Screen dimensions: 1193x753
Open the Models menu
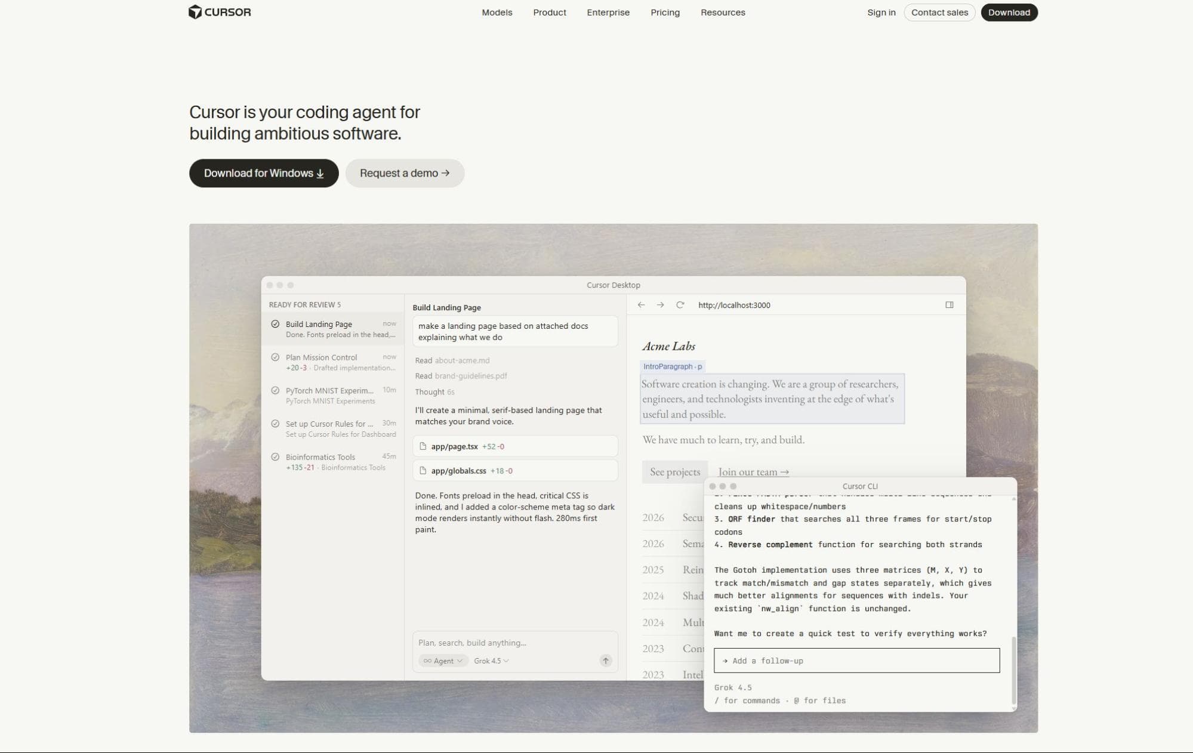pyautogui.click(x=497, y=13)
